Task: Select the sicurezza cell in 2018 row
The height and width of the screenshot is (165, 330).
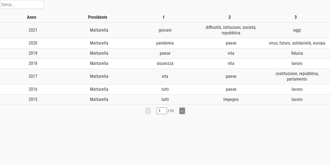Action: click(165, 64)
